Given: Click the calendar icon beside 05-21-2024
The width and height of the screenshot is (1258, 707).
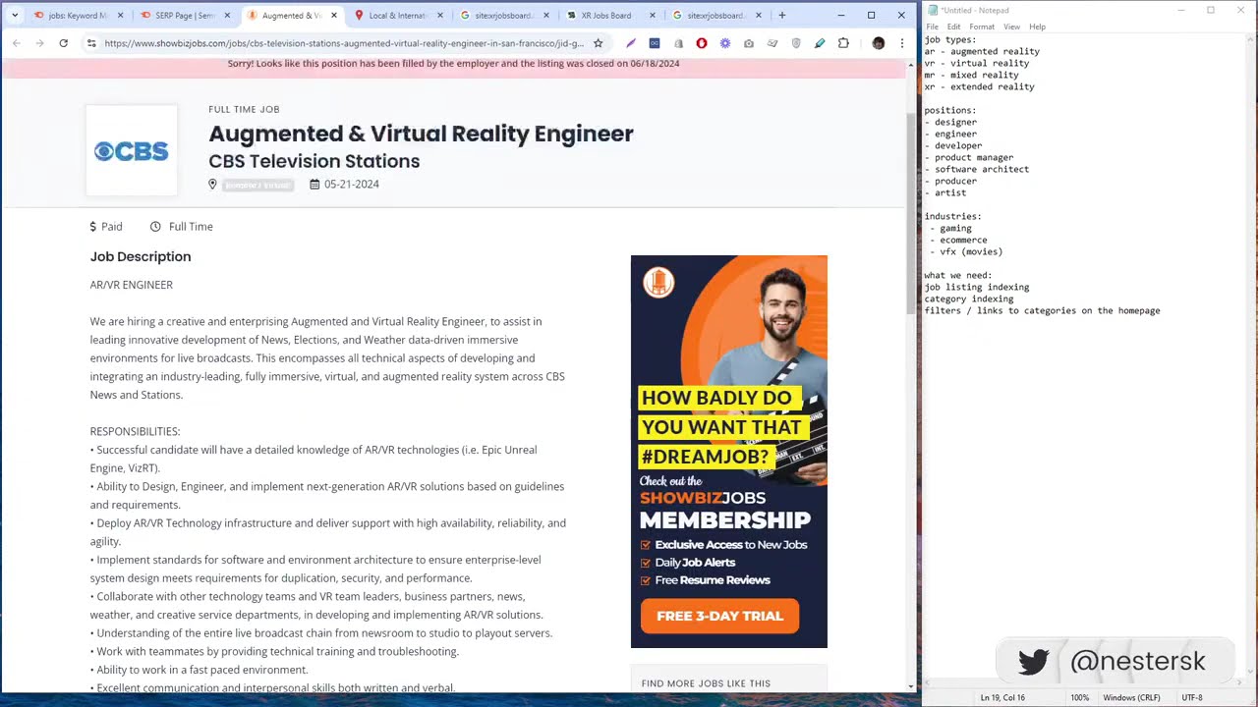Looking at the screenshot, I should pos(314,184).
